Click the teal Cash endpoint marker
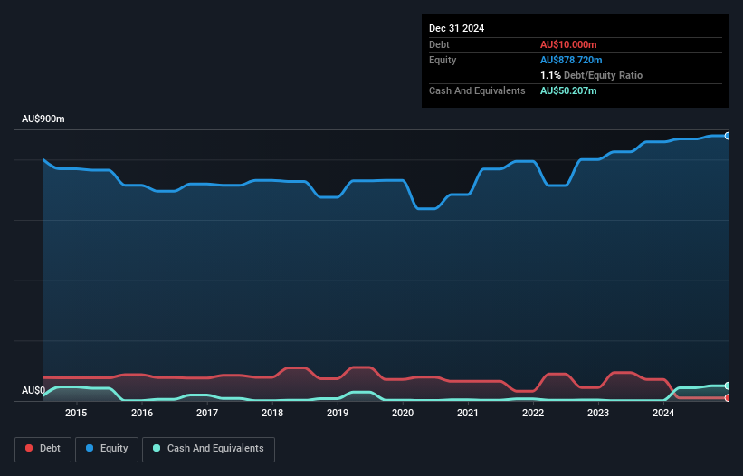Screen dimensions: 743x476 click(x=727, y=386)
